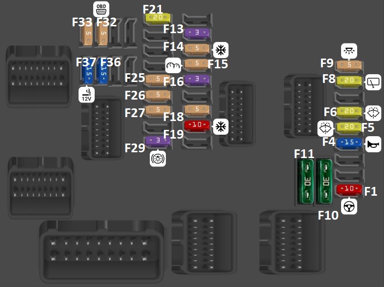Click the F14 label

tap(173, 46)
